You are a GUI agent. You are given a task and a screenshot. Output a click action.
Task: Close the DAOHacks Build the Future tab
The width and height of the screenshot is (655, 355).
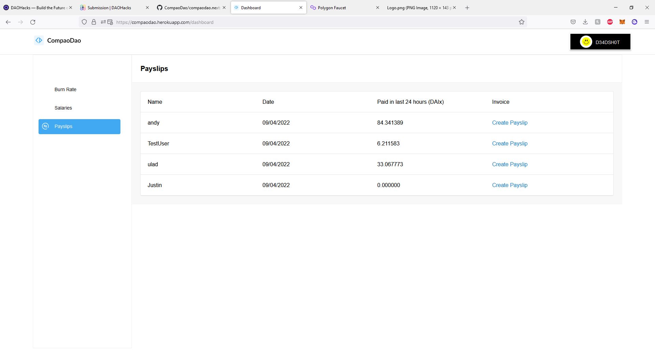click(71, 8)
